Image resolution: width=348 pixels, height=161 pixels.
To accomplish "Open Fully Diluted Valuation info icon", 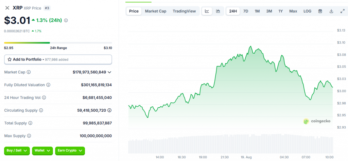I will [x=48, y=85].
